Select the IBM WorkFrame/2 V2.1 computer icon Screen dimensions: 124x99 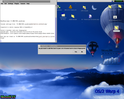[115, 17]
